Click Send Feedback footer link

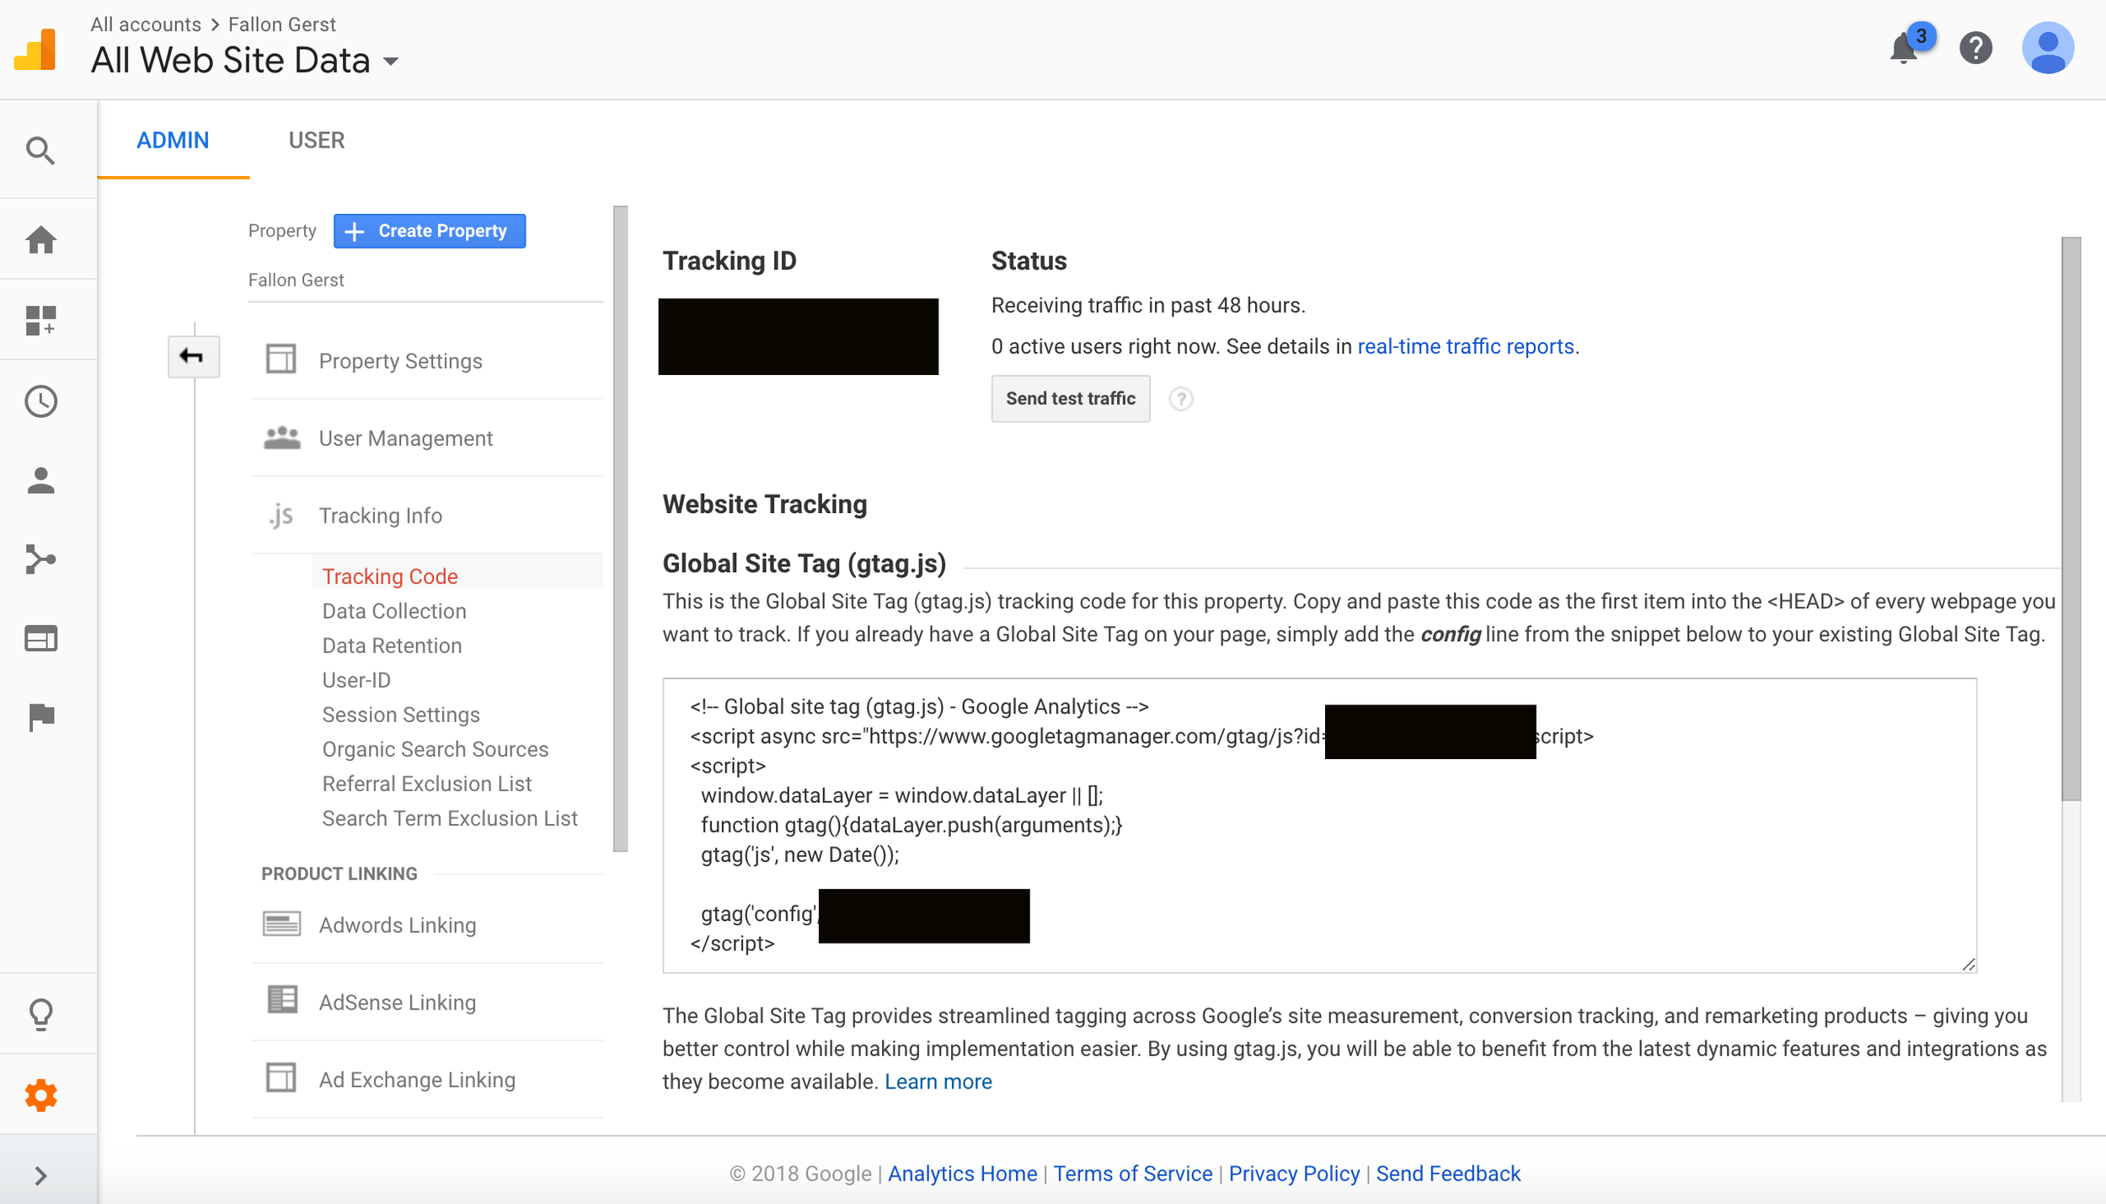coord(1448,1174)
